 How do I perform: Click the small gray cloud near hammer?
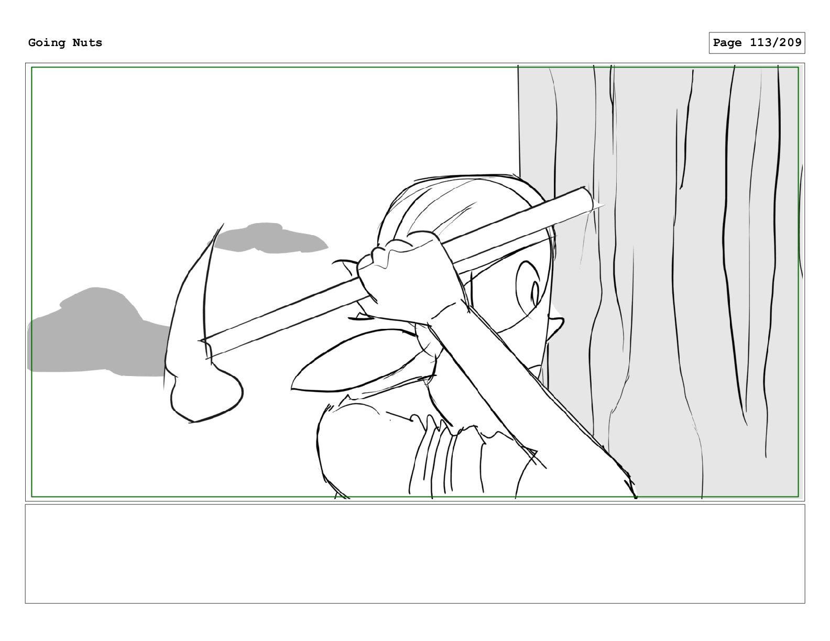click(271, 238)
